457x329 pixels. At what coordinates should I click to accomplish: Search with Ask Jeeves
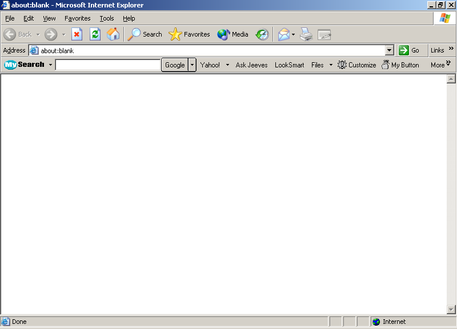(x=251, y=65)
